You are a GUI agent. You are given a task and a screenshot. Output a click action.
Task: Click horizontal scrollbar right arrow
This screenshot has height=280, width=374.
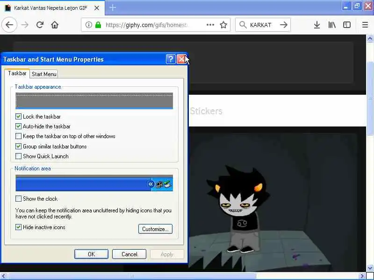click(x=362, y=276)
